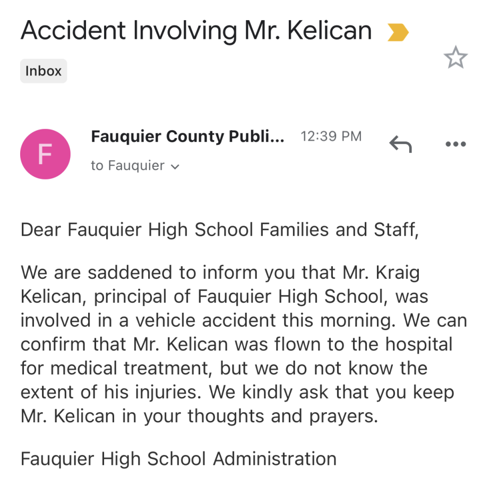The image size is (490, 478).
Task: Tap 'flown to the hospital' in the body
Action: click(x=364, y=344)
